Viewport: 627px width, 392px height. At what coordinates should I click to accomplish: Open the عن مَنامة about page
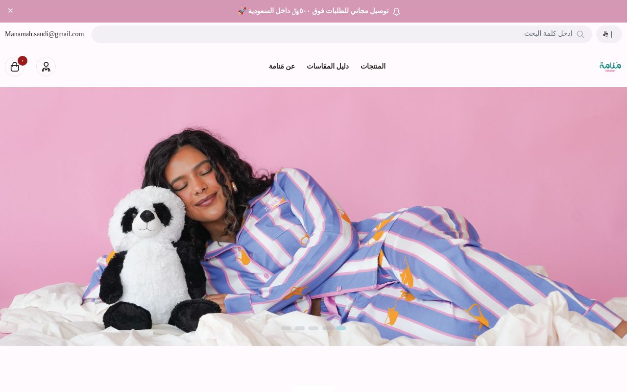pyautogui.click(x=282, y=66)
